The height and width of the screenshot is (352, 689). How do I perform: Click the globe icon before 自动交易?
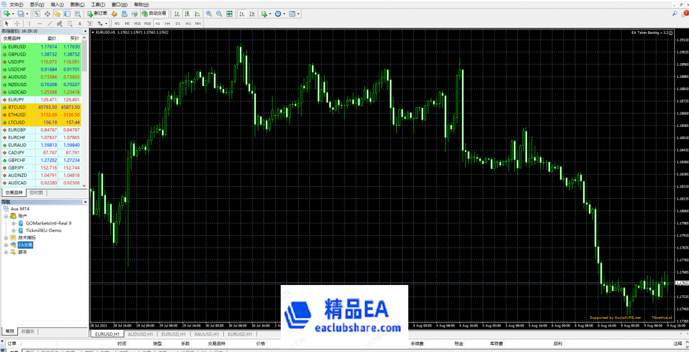(x=135, y=13)
